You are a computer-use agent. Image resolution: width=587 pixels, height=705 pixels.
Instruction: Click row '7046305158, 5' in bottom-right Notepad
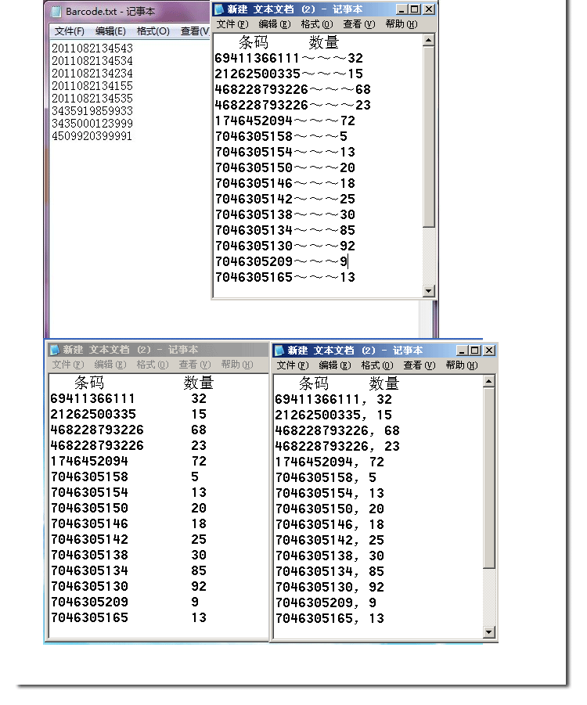[x=326, y=477]
